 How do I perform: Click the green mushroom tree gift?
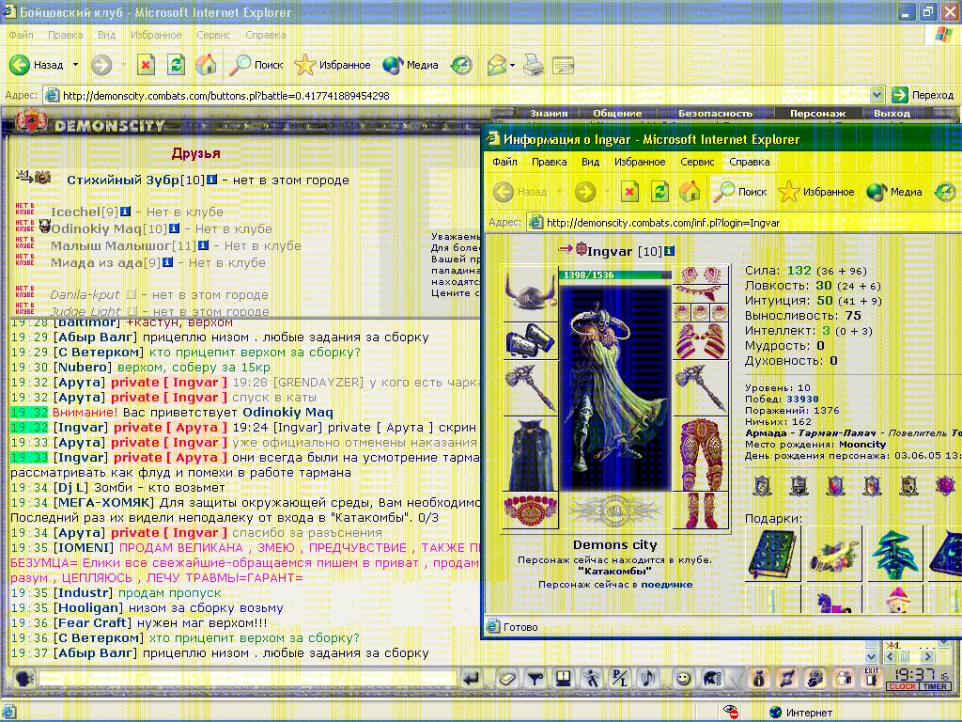point(894,555)
